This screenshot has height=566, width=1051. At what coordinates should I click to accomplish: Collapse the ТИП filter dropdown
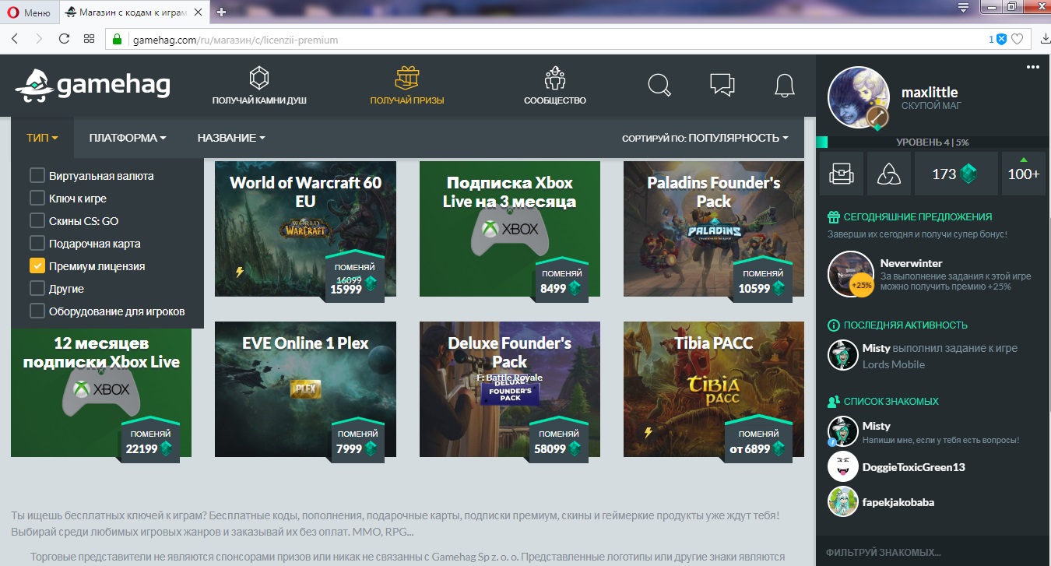42,138
